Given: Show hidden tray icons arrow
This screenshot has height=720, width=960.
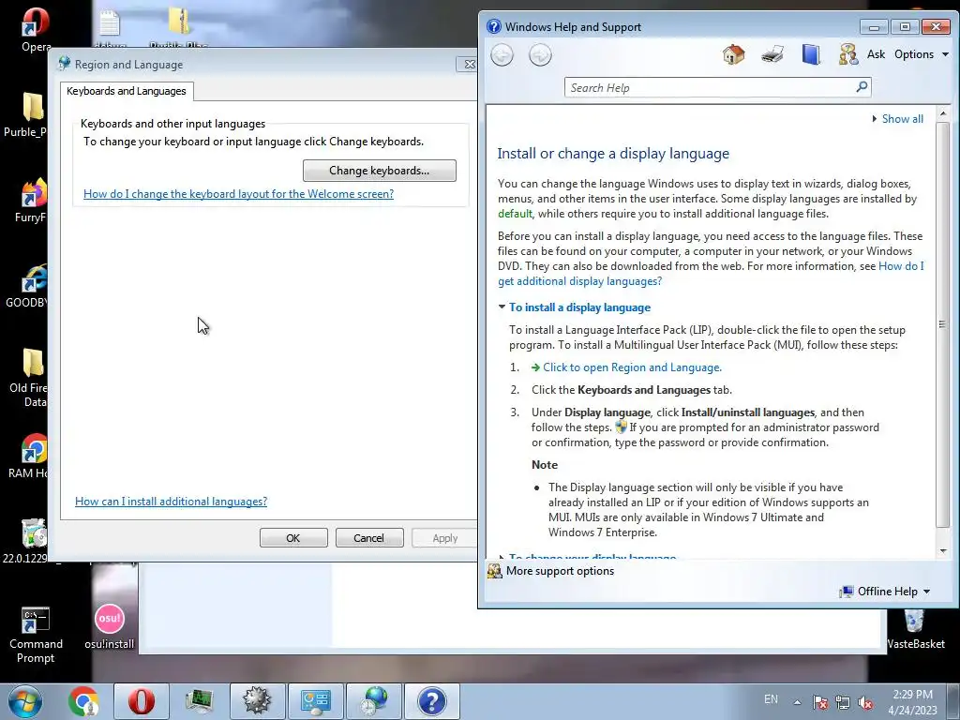Looking at the screenshot, I should pos(797,702).
